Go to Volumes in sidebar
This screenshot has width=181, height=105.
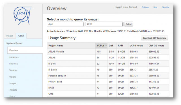(x=13, y=64)
